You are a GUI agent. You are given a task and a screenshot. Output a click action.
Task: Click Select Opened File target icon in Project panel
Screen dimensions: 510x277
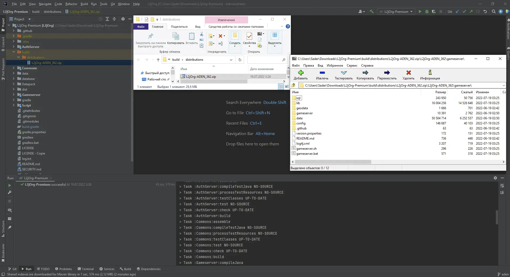point(100,19)
